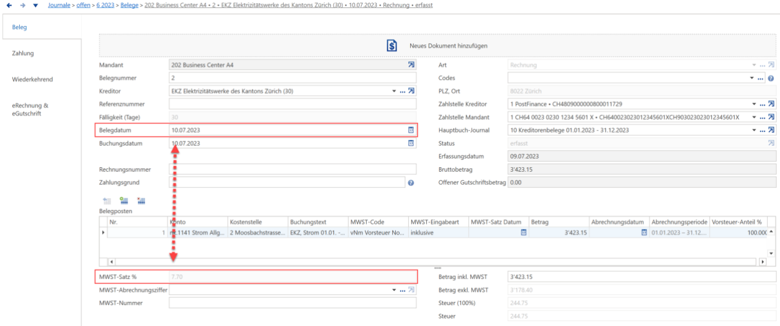Sort by the Kostenstelle column header

click(257, 222)
